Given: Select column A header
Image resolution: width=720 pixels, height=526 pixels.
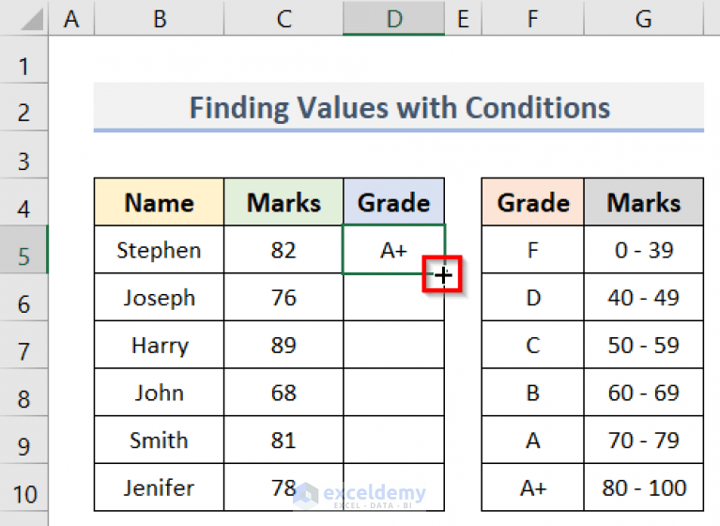Looking at the screenshot, I should [x=71, y=19].
